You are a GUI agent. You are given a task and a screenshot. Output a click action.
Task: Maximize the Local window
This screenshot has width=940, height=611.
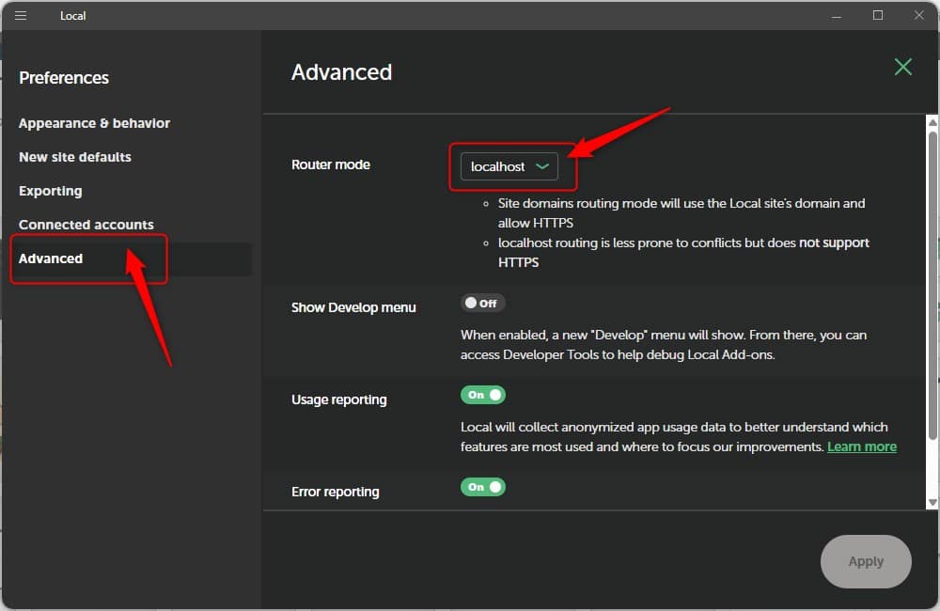877,16
